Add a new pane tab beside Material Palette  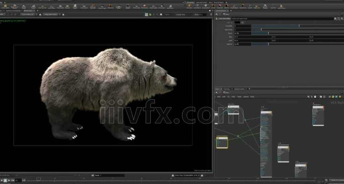coord(249,89)
